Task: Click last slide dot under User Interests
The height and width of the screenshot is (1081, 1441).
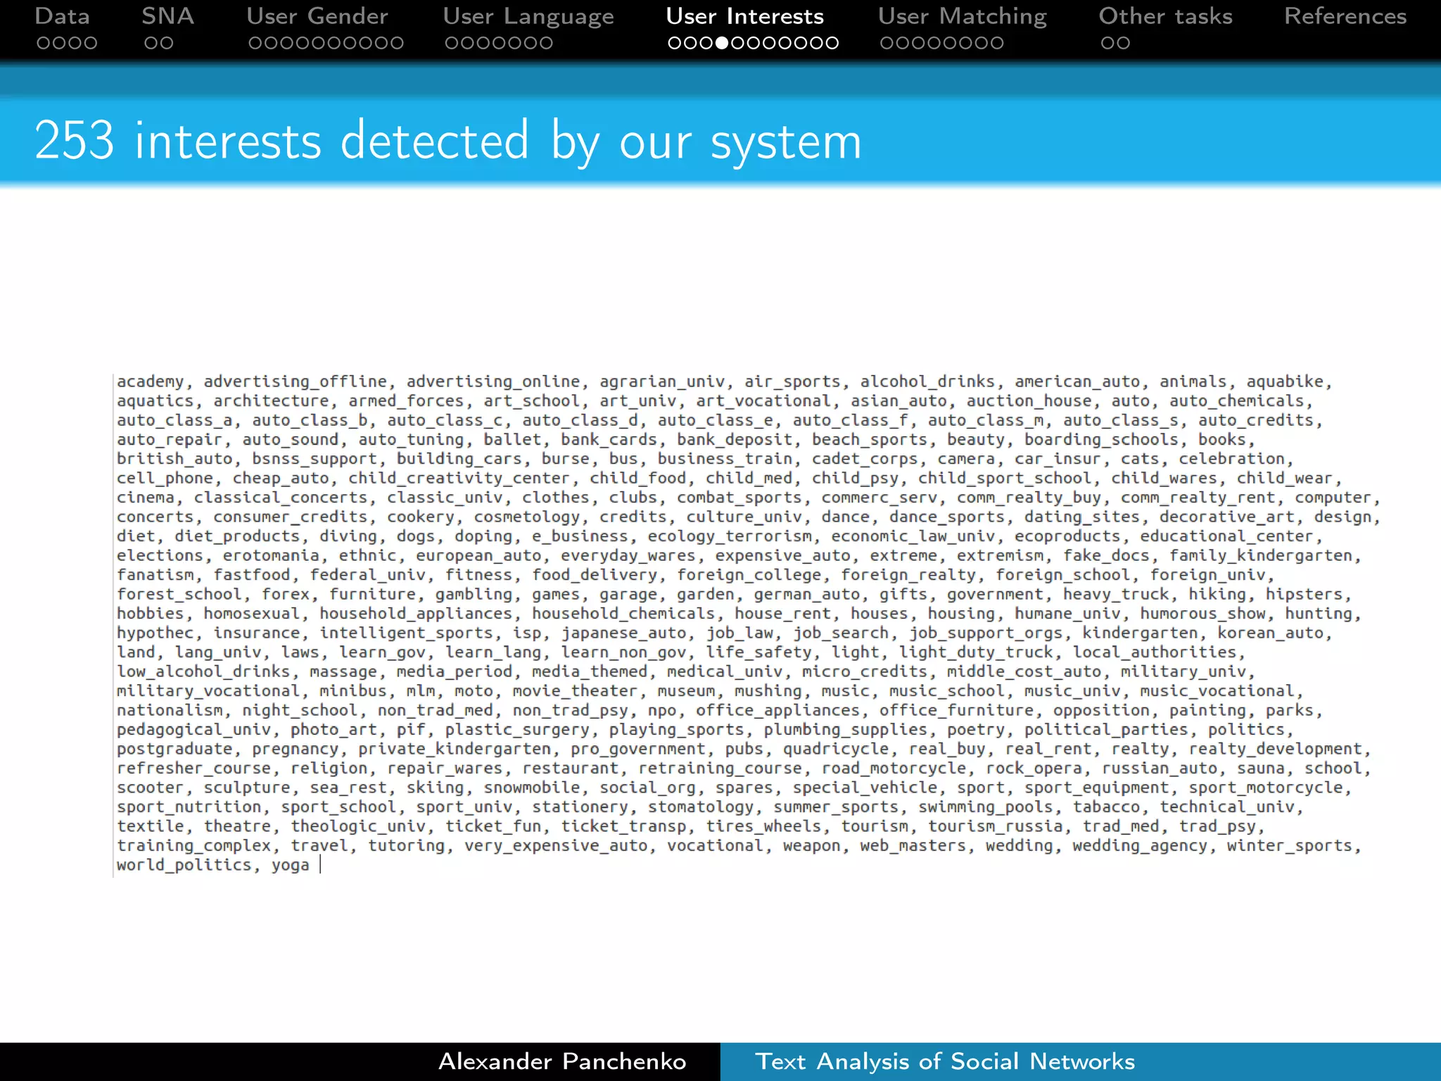Action: pyautogui.click(x=832, y=43)
